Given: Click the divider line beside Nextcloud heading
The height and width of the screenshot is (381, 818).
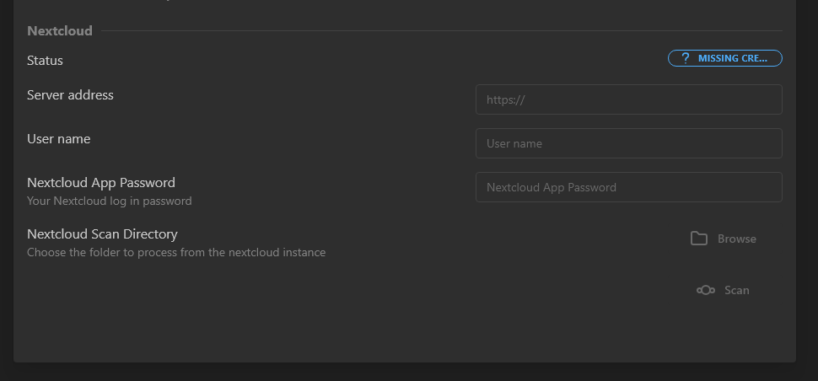Looking at the screenshot, I should coord(441,30).
